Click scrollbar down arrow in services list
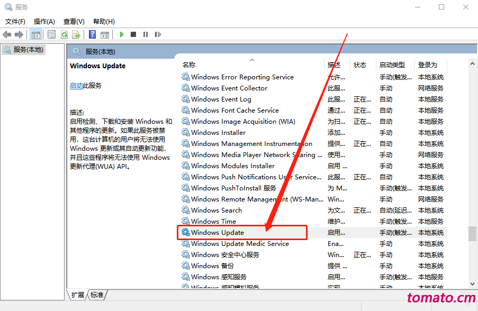478x311 pixels. point(472,284)
